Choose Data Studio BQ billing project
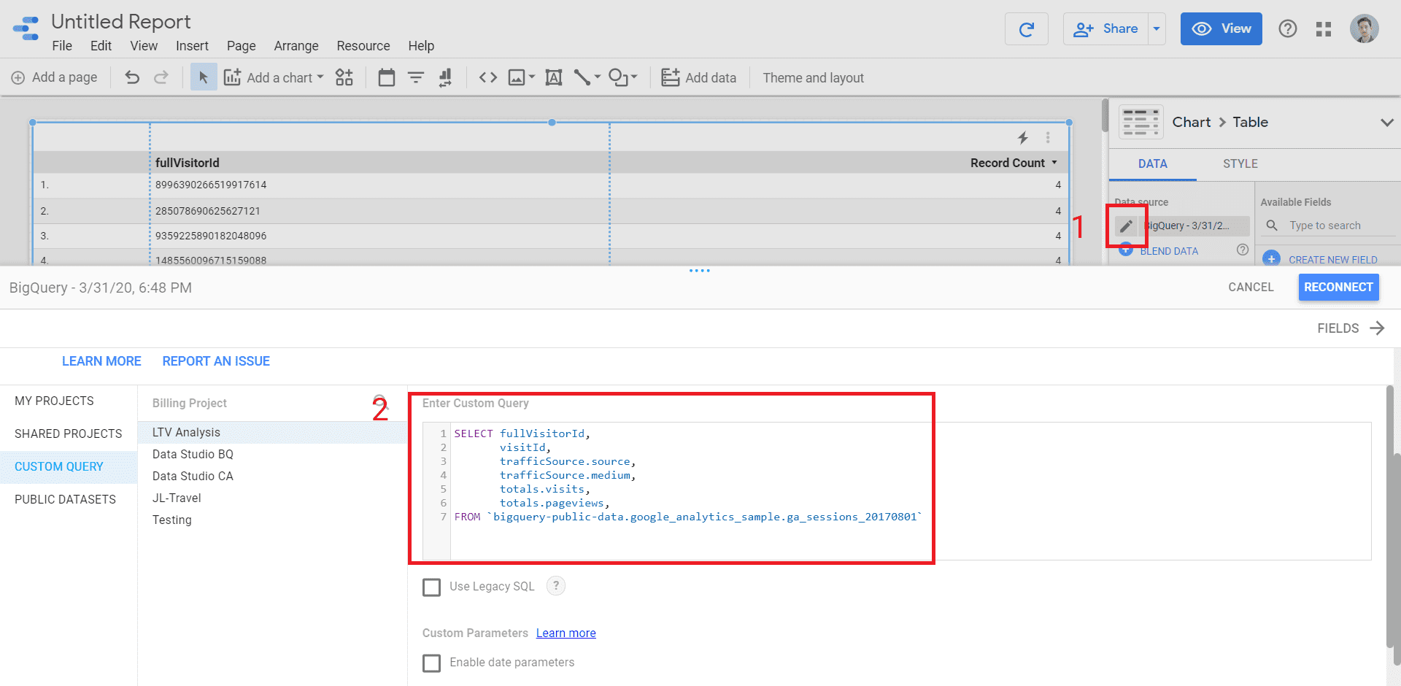Image resolution: width=1401 pixels, height=686 pixels. pyautogui.click(x=193, y=455)
